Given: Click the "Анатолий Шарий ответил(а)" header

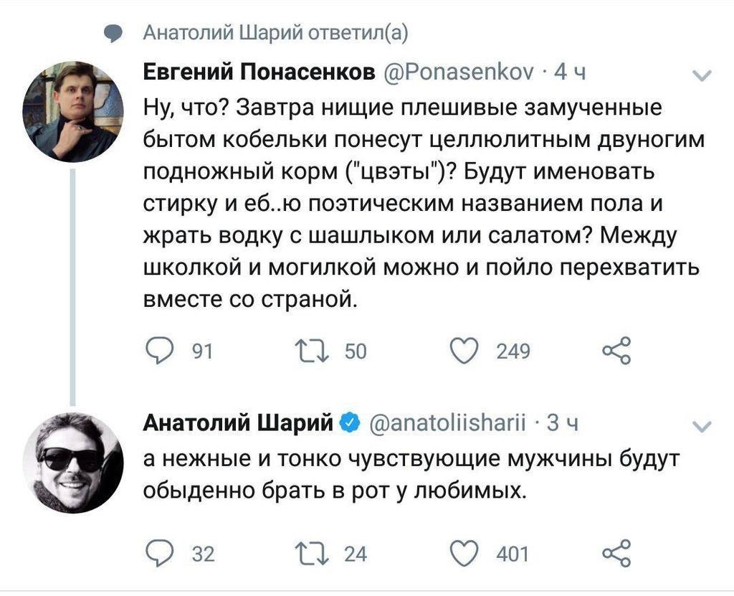Looking at the screenshot, I should [x=275, y=33].
